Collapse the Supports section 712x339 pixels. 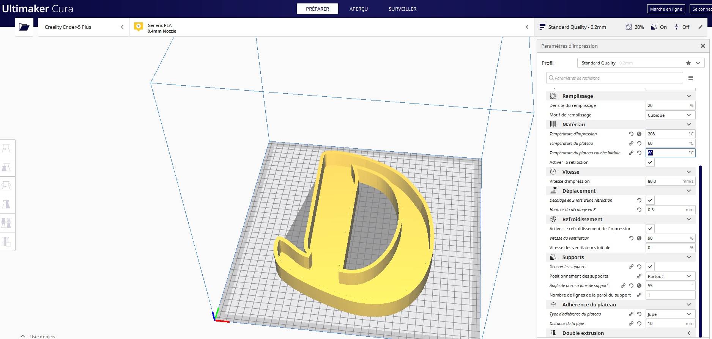point(621,257)
